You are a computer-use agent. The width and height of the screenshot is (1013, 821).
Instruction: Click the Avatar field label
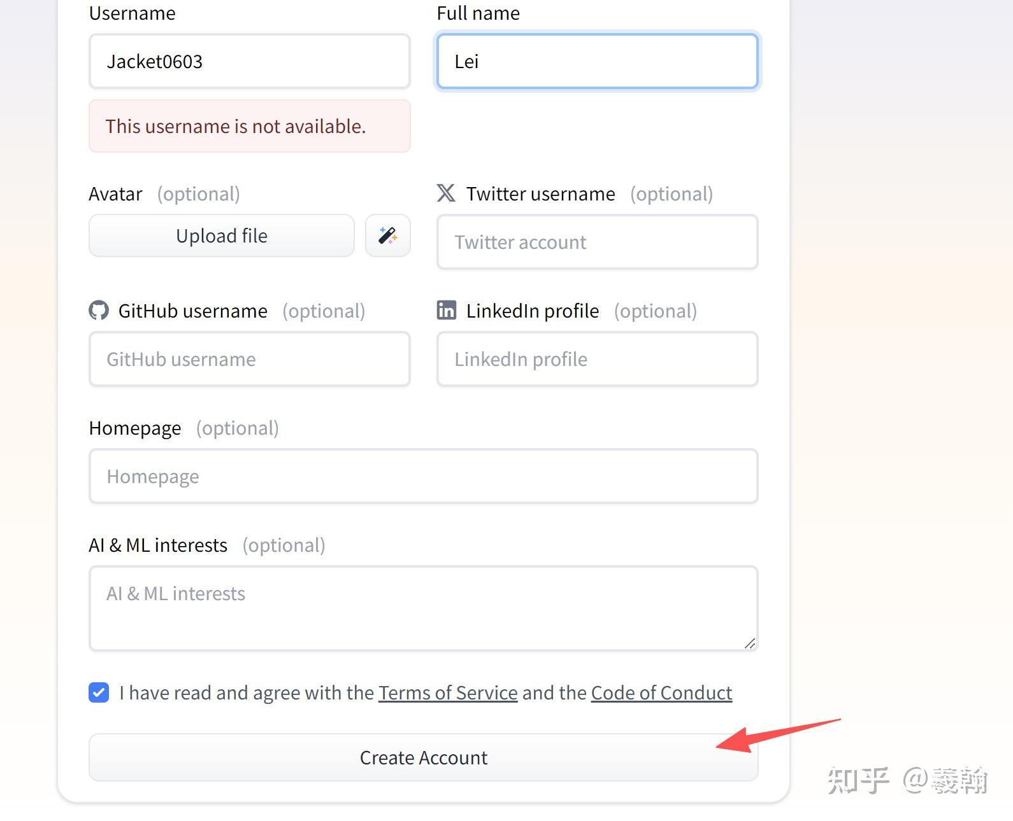click(115, 193)
